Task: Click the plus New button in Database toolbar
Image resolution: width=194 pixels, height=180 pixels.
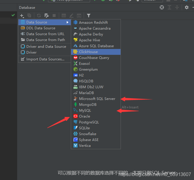Action: coord(22,16)
